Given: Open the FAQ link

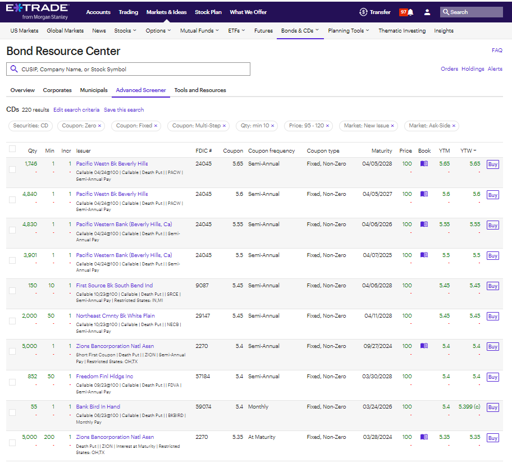Looking at the screenshot, I should [x=497, y=51].
